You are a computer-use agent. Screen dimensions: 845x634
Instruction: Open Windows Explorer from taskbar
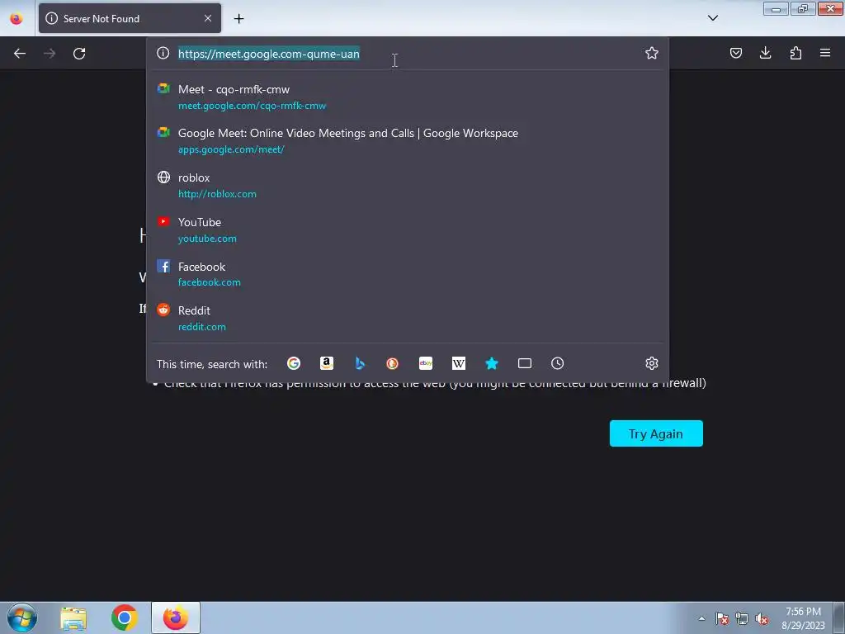(73, 618)
